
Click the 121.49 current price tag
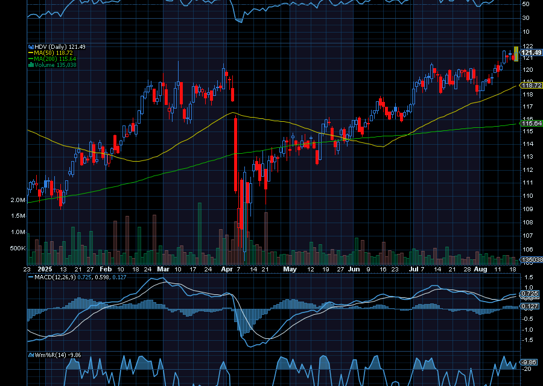531,52
